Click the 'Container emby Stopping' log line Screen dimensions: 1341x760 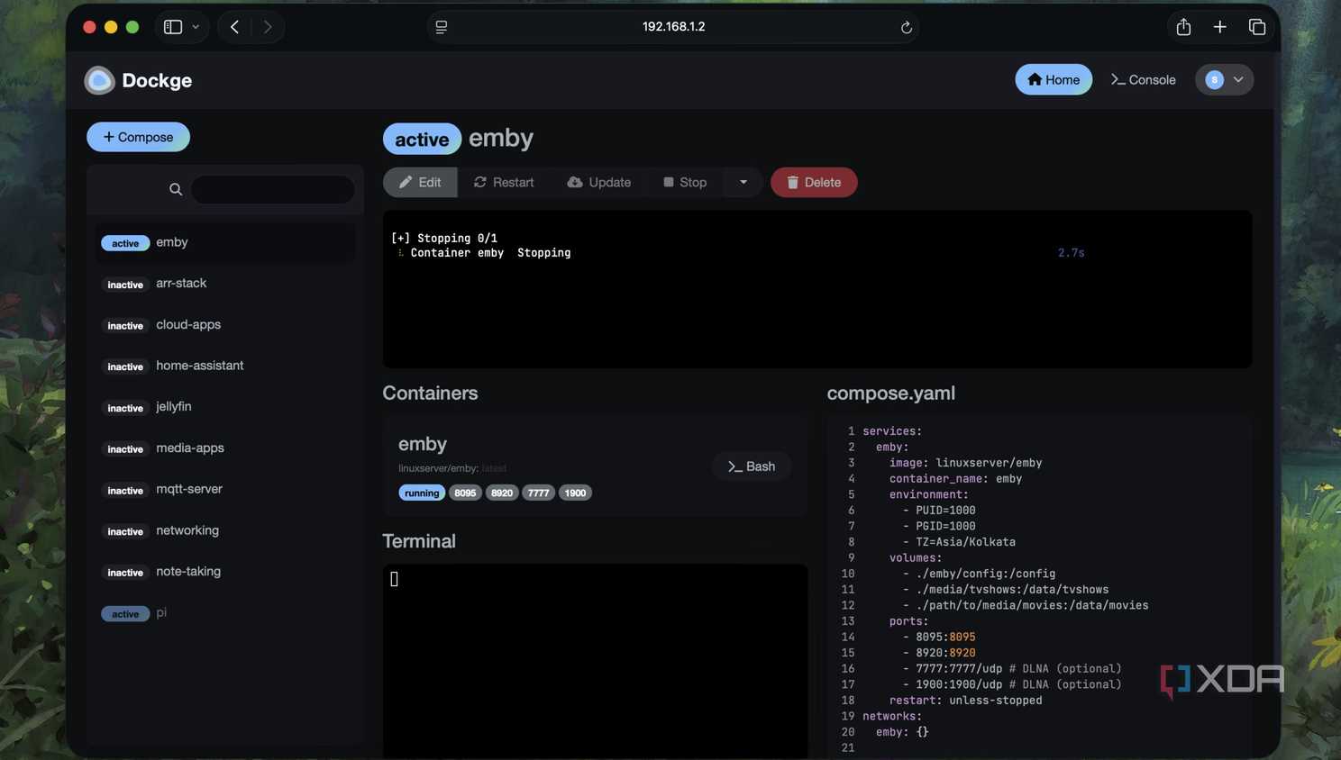click(490, 253)
